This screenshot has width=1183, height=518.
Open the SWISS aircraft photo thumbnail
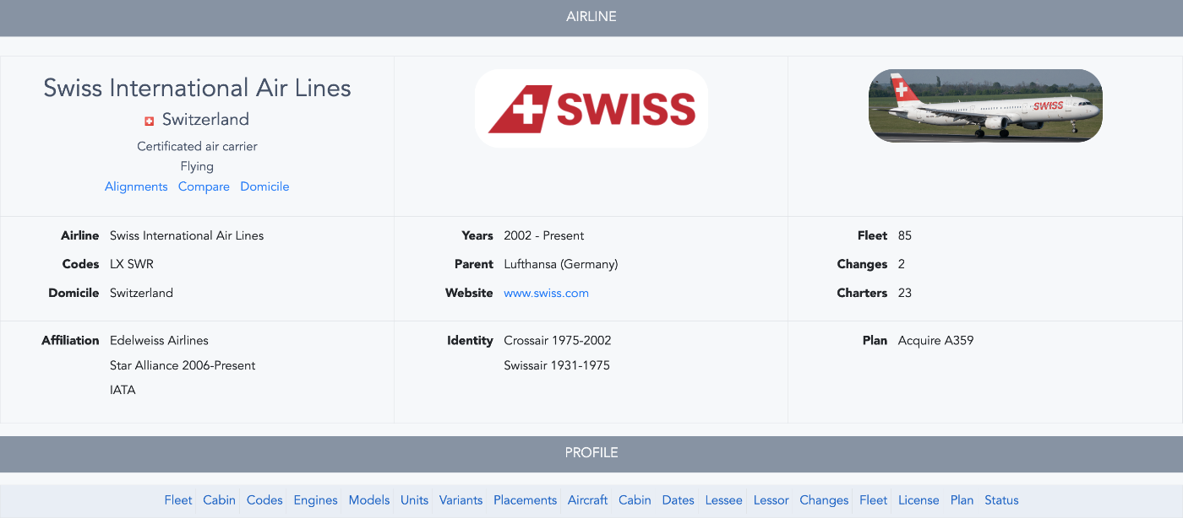pyautogui.click(x=985, y=105)
